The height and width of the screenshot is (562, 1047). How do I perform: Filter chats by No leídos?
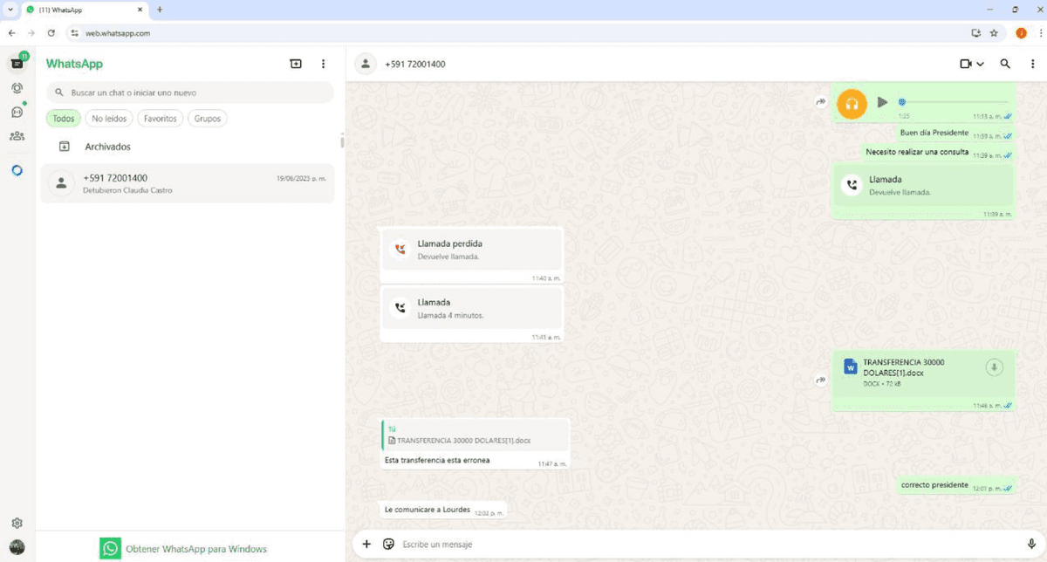coord(109,119)
